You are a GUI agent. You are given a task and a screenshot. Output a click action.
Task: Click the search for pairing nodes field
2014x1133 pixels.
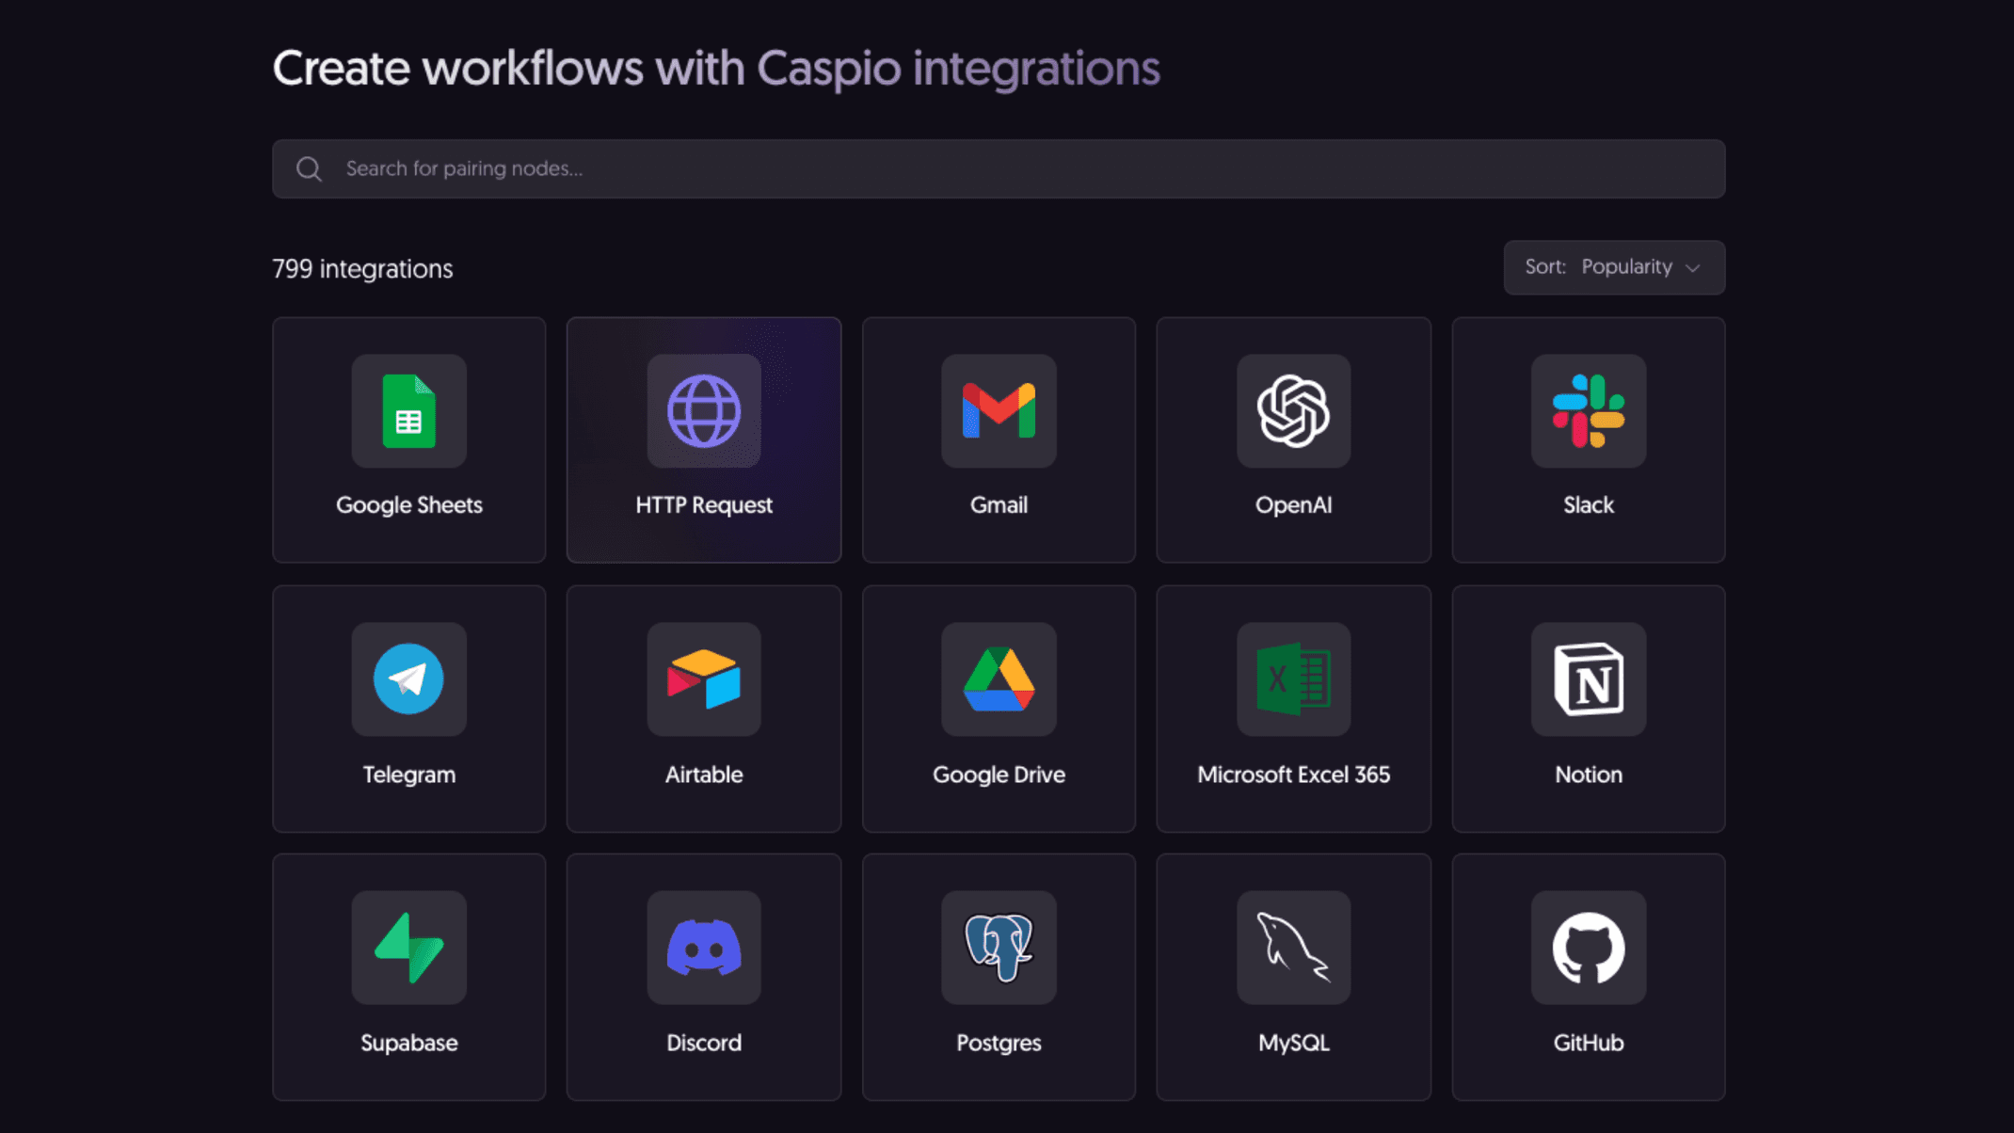click(x=847, y=168)
